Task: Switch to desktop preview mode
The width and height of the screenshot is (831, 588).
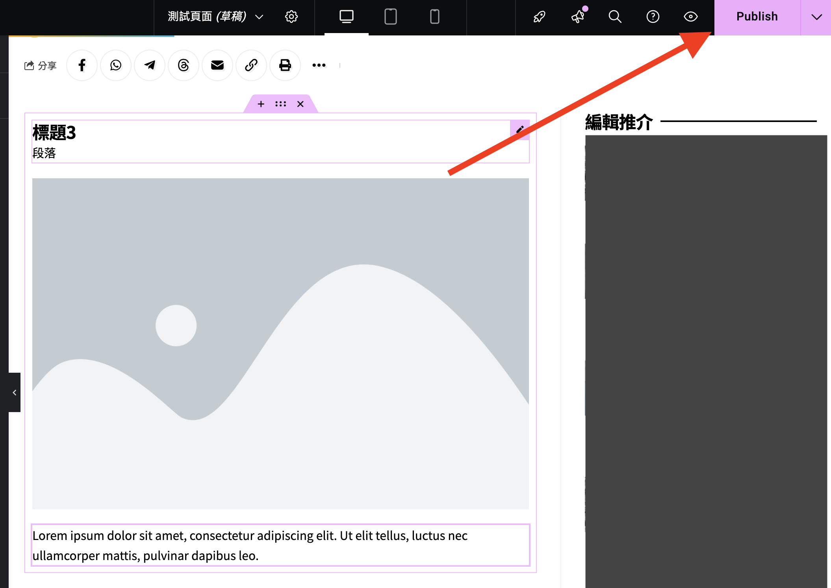Action: coord(346,17)
